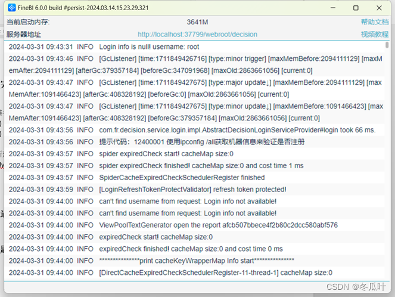Open the 帮助文档 help document link

click(375, 22)
